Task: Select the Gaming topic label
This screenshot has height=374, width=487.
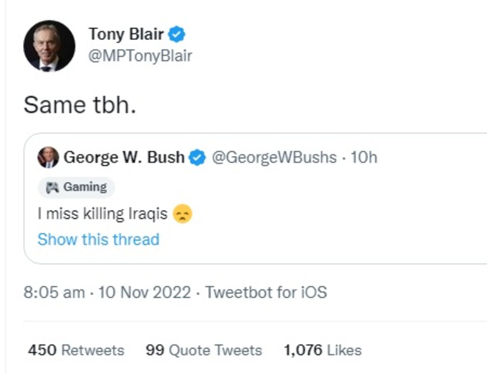Action: 85,187
